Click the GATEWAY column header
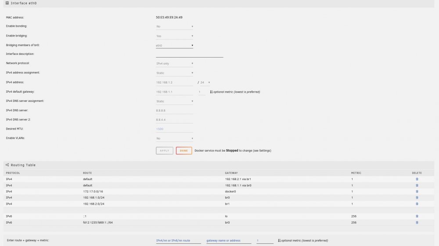 pyautogui.click(x=231, y=173)
